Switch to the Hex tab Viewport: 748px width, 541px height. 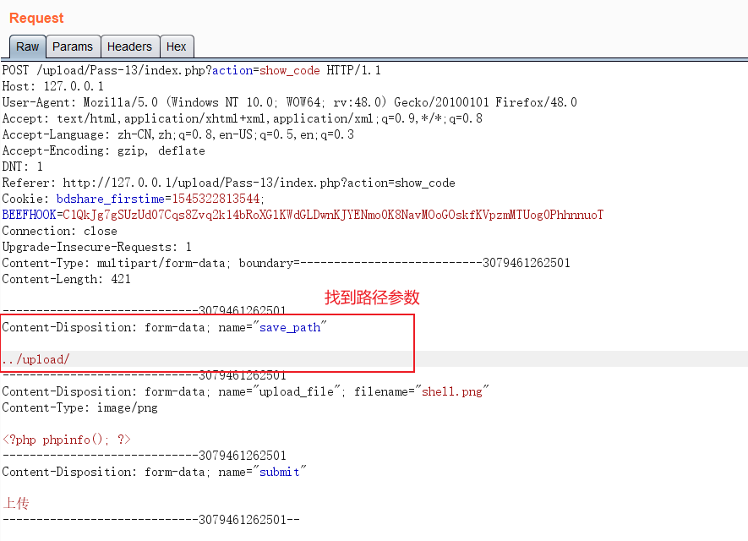pyautogui.click(x=177, y=46)
